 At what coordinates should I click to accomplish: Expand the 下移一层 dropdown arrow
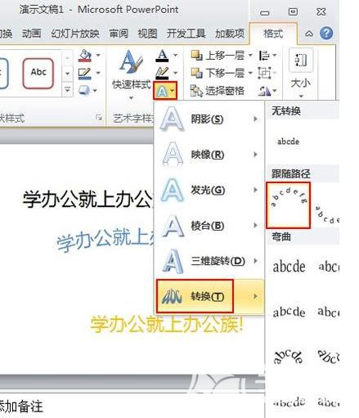pyautogui.click(x=250, y=73)
